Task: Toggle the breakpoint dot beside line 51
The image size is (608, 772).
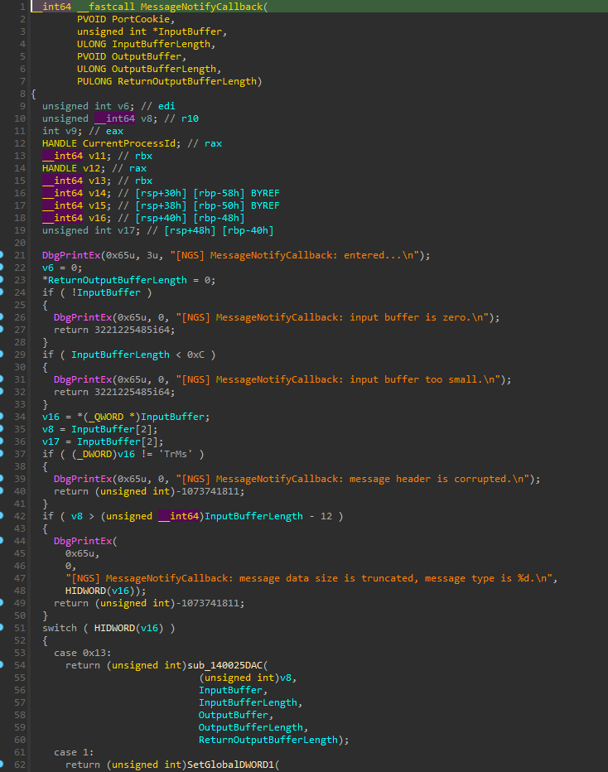Action: tap(2, 627)
